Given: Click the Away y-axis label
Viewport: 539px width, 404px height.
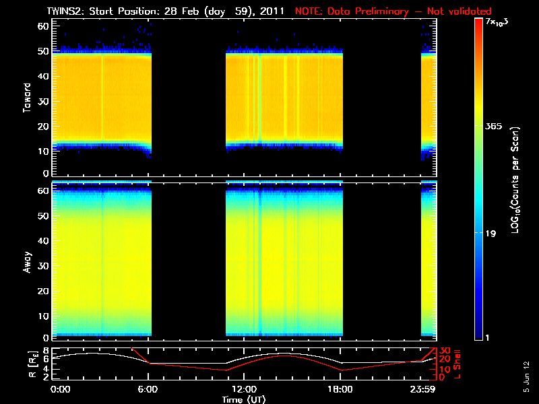Looking at the screenshot, I should click(x=28, y=259).
